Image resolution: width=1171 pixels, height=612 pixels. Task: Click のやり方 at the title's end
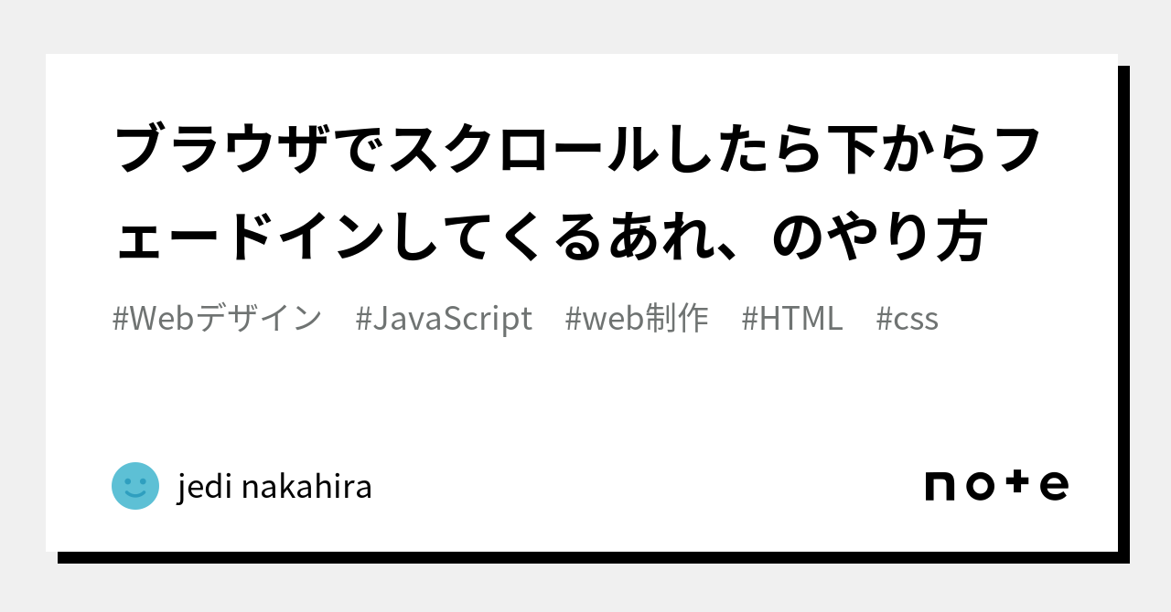(x=880, y=238)
